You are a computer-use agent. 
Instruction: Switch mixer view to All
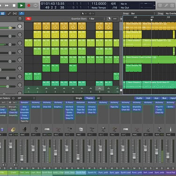click(98, 98)
